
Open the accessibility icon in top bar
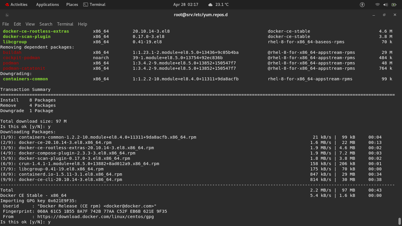[x=362, y=4]
